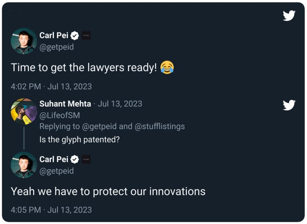Click the Jul 13, 2023 date beside Suhant Mehta
Screen dimensions: 307x224
(120, 104)
